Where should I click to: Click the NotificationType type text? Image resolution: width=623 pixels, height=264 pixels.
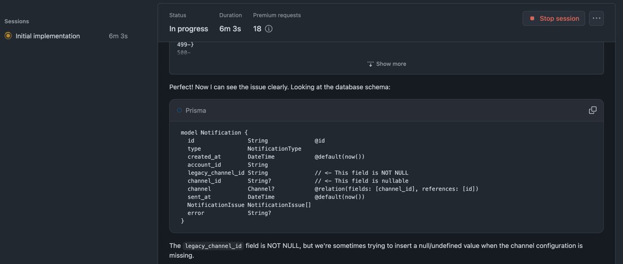coord(274,149)
